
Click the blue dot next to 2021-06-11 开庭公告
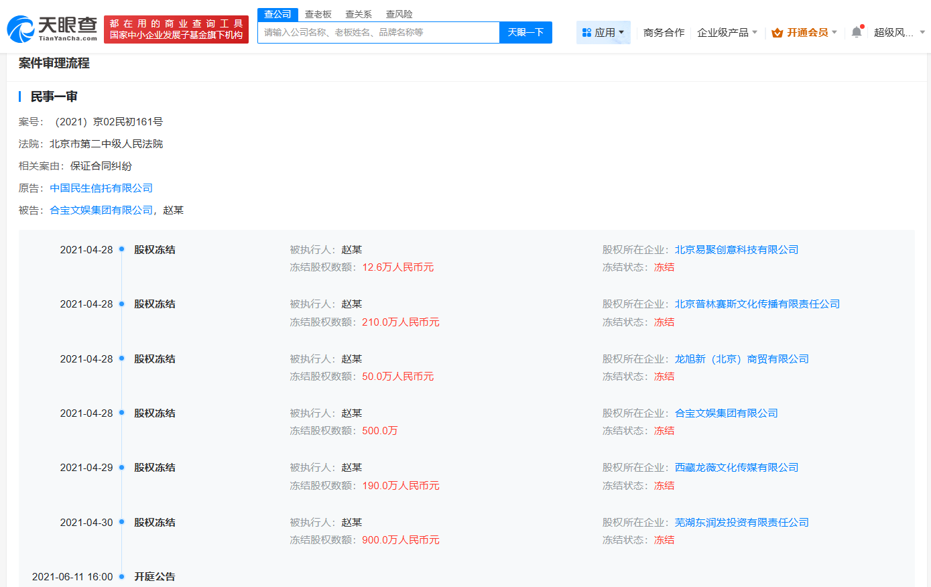coord(121,576)
